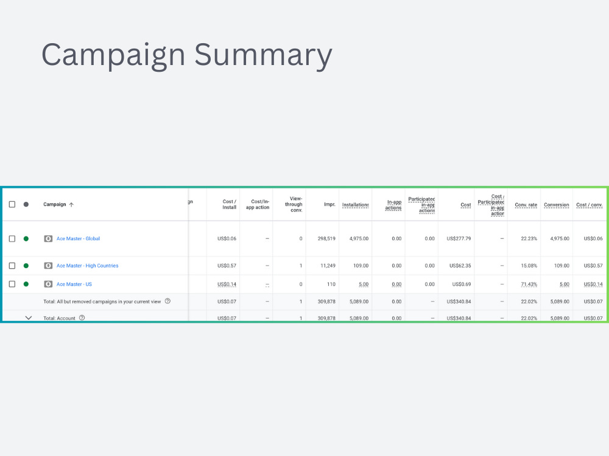Image resolution: width=609 pixels, height=456 pixels.
Task: Select impressions value 298,519
Action: pos(326,239)
